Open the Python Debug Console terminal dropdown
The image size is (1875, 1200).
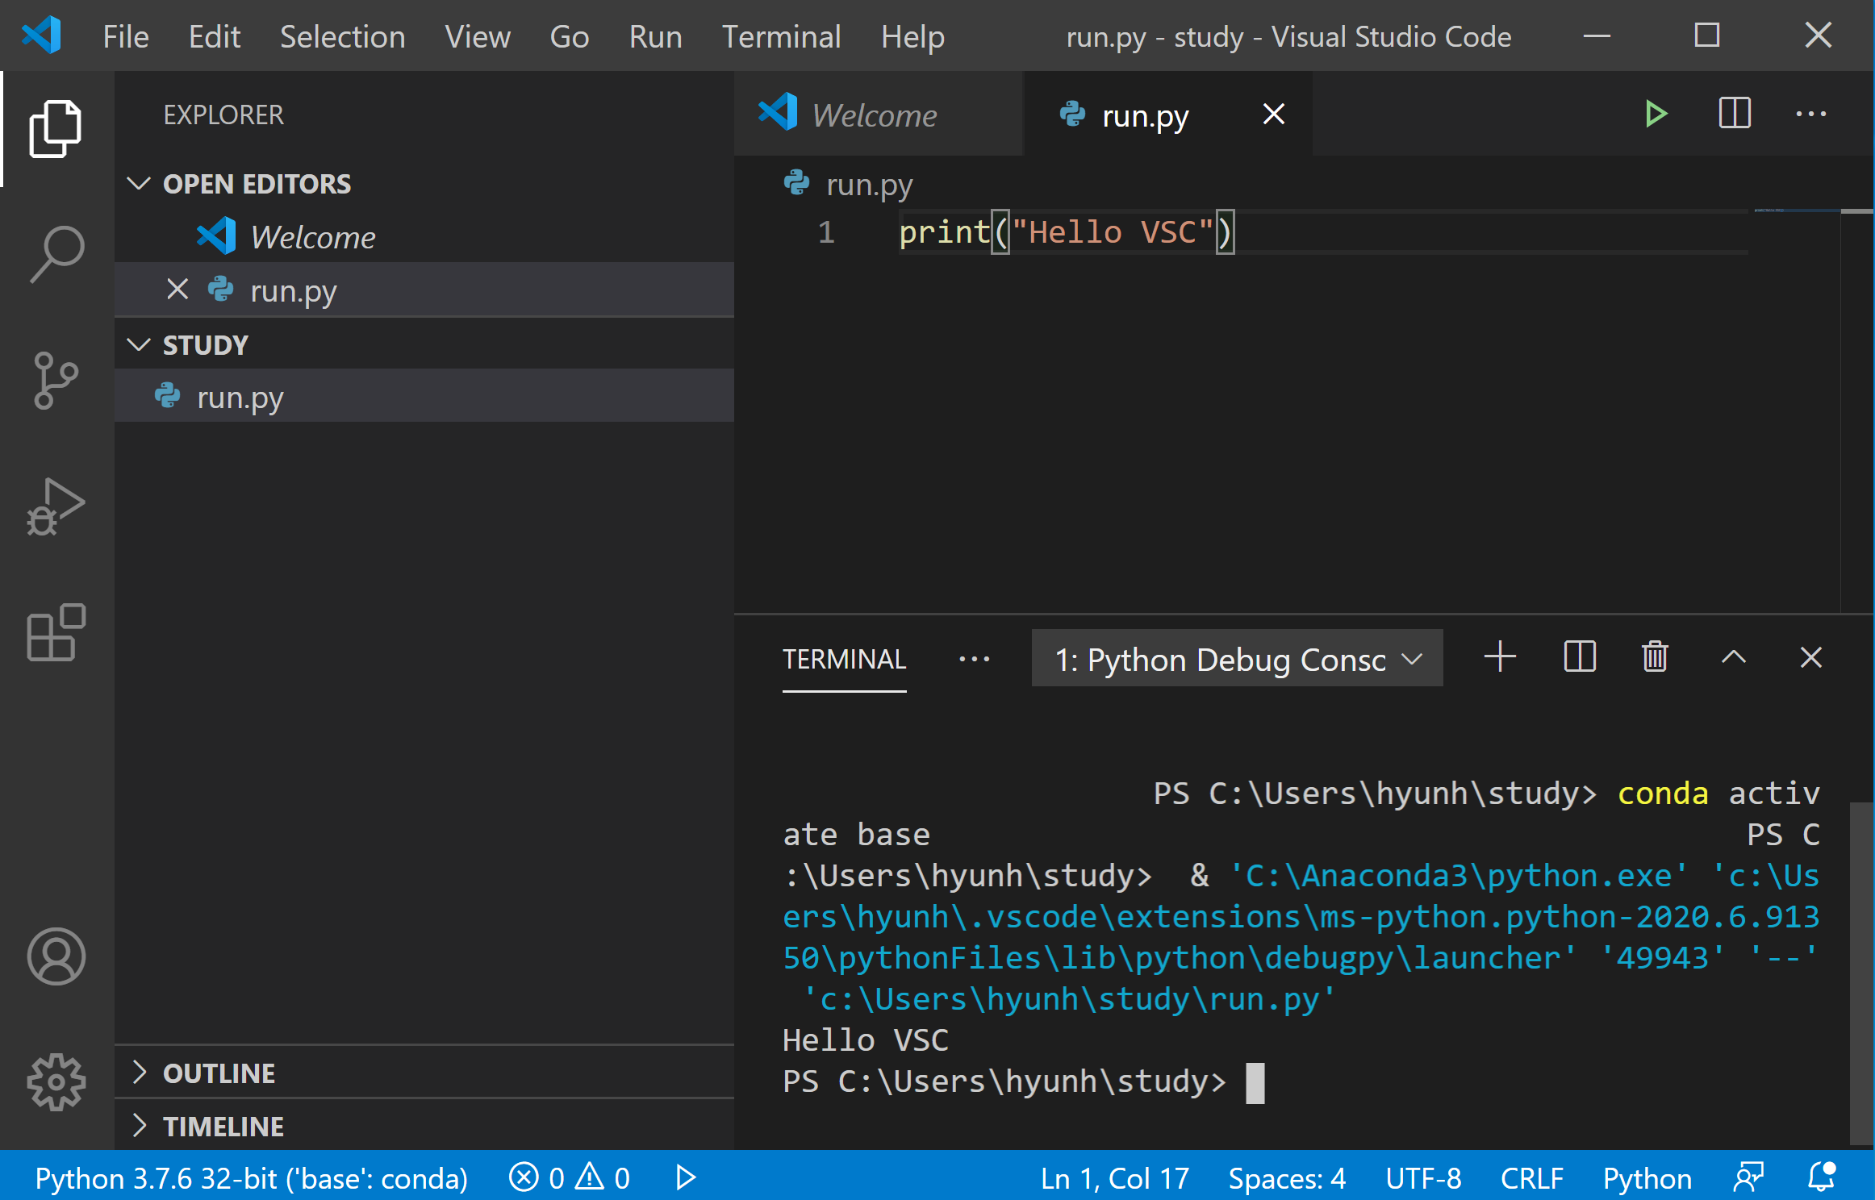click(1237, 659)
